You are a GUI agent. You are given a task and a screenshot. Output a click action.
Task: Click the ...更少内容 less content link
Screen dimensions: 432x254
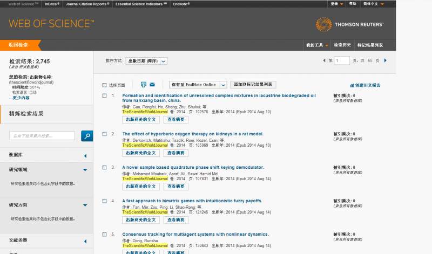[x=19, y=98]
